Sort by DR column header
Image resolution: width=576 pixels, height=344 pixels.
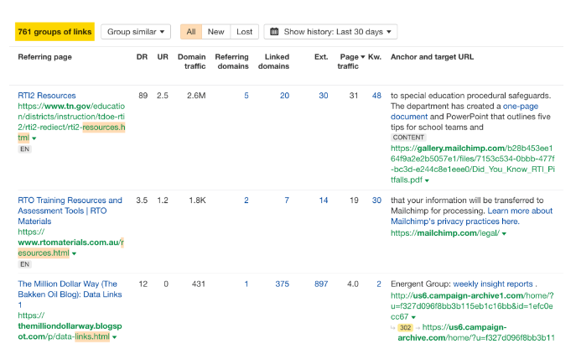pyautogui.click(x=142, y=57)
